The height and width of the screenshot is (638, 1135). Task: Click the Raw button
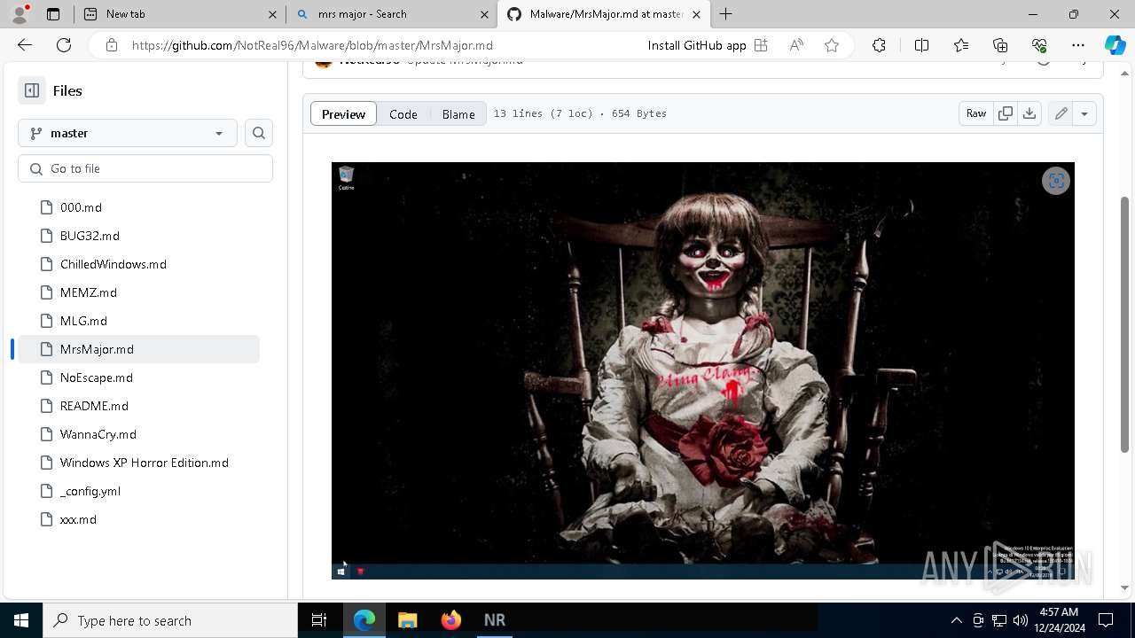click(x=976, y=113)
